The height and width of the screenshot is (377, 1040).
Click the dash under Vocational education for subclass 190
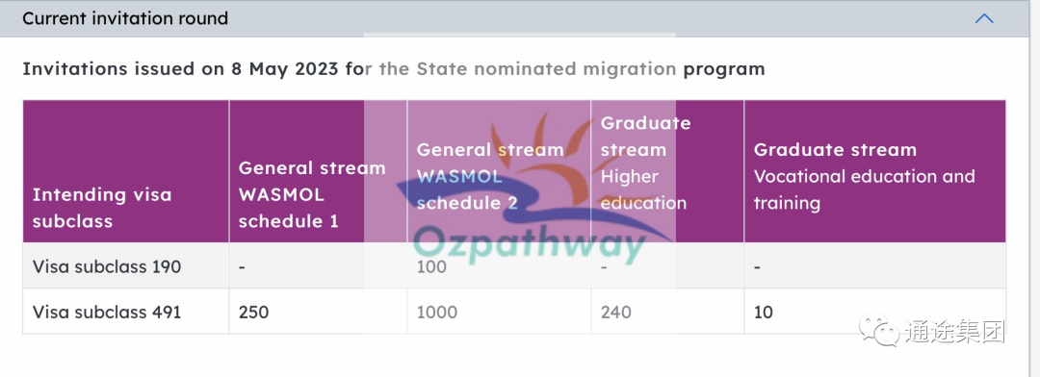[x=758, y=267]
